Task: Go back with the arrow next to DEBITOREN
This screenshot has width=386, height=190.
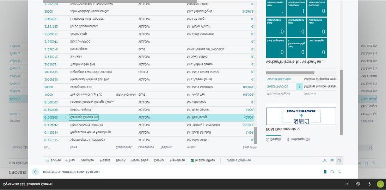Action: tap(36, 172)
